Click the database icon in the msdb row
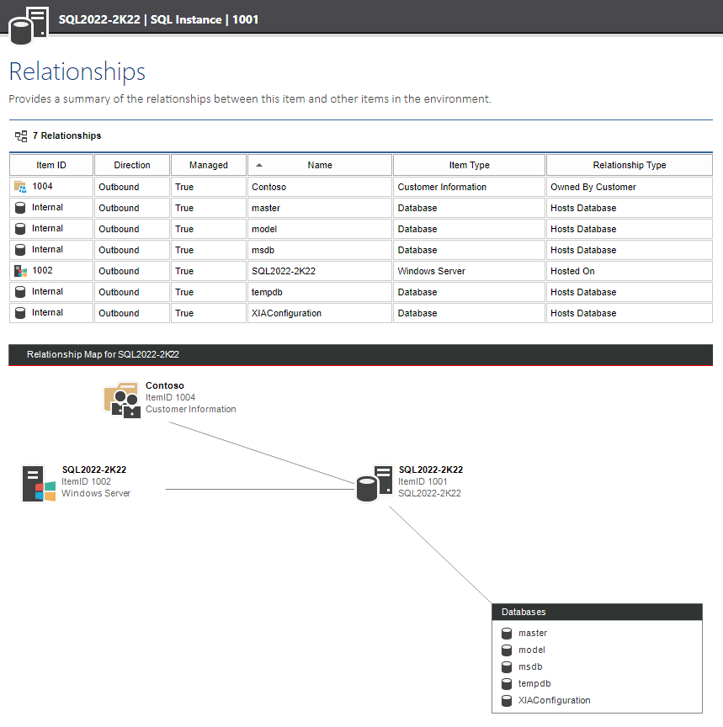This screenshot has height=727, width=723. 20,250
